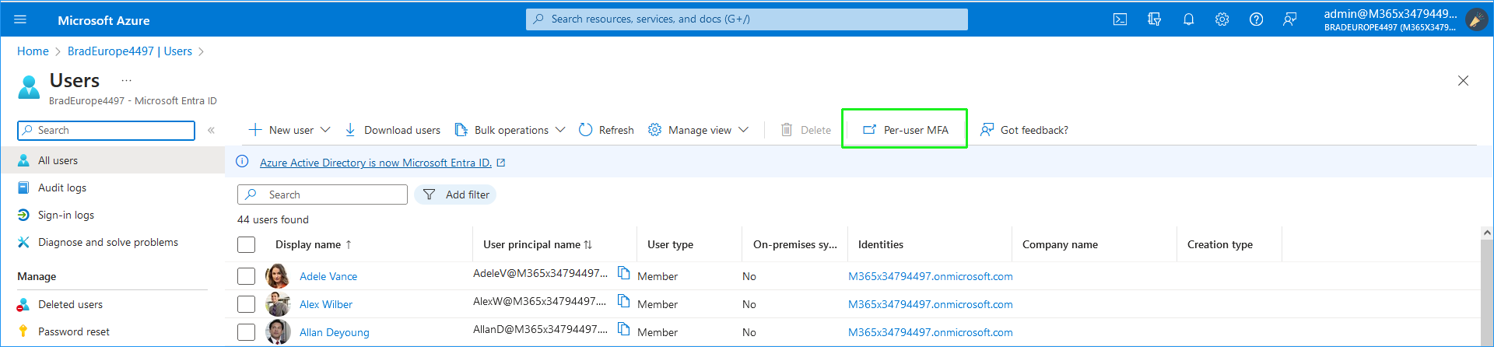Image resolution: width=1494 pixels, height=347 pixels.
Task: Click Allan Deyoung's identities domain link
Action: (931, 332)
